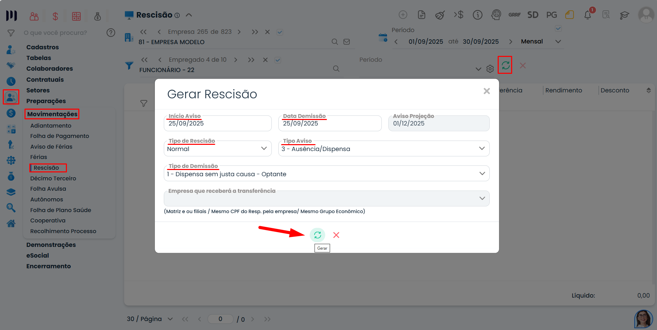
Task: Toggle the Empregado filter checkbox
Action: click(x=278, y=60)
